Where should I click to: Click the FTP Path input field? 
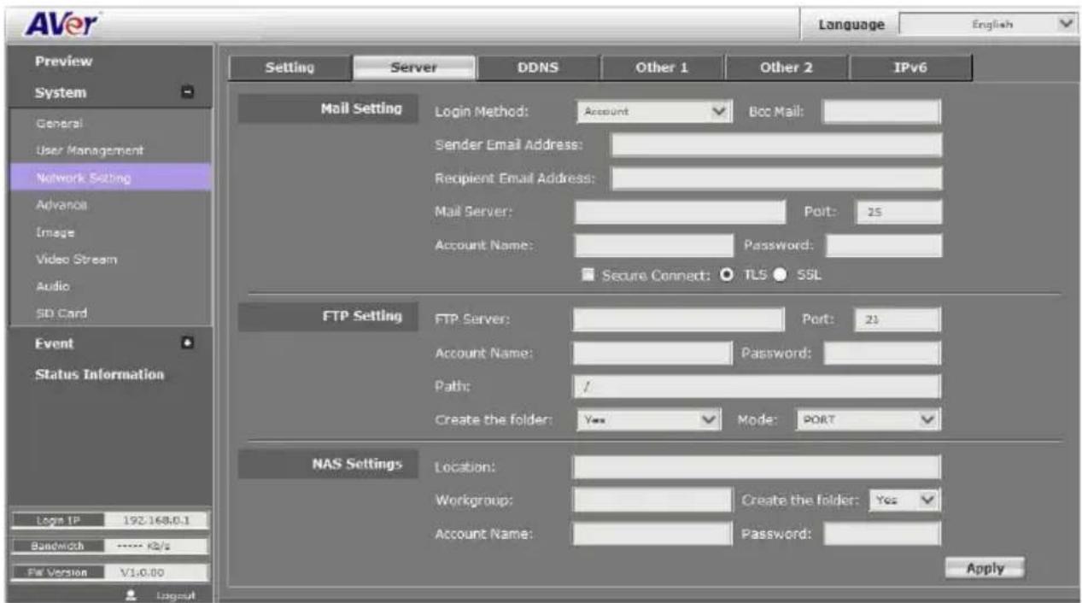tap(757, 387)
